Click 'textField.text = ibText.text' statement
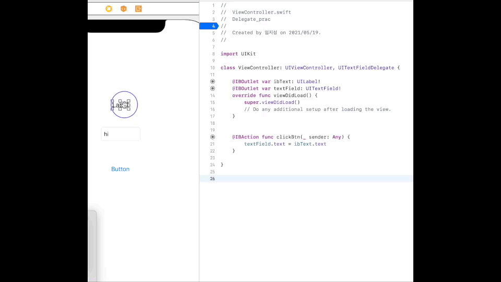The height and width of the screenshot is (282, 501). click(x=285, y=144)
